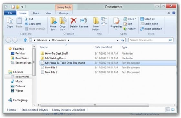The image size is (181, 118).
Task: Switch to the Share tab
Action: (x=36, y=13)
